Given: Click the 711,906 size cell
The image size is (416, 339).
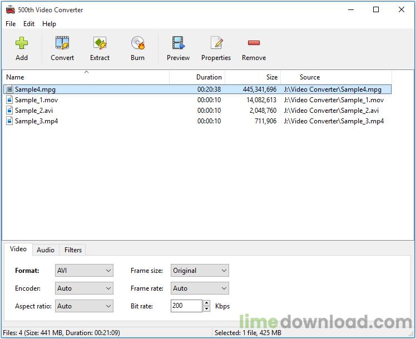Looking at the screenshot, I should pos(266,121).
